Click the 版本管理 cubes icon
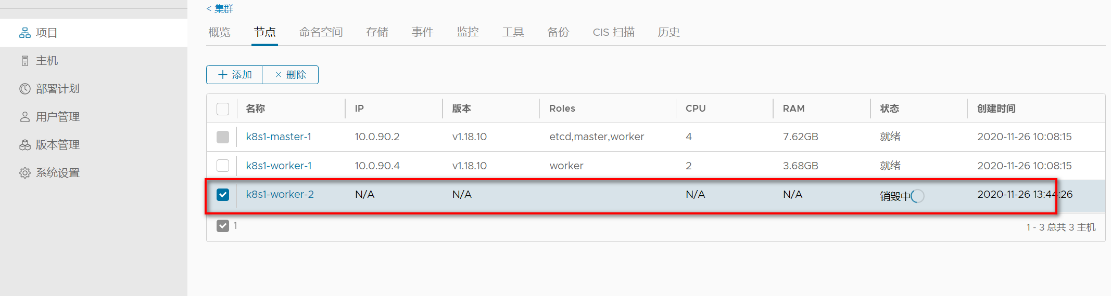The width and height of the screenshot is (1111, 296). point(25,145)
